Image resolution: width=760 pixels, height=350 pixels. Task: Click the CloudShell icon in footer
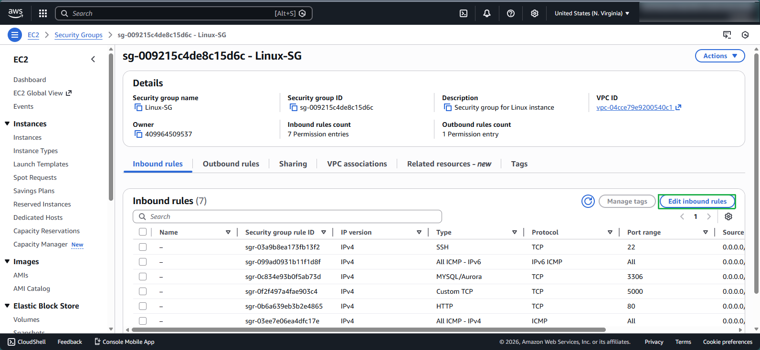coord(11,342)
